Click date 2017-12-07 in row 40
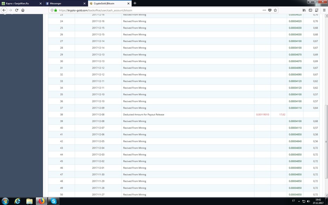This screenshot has height=205, width=328. (98, 128)
